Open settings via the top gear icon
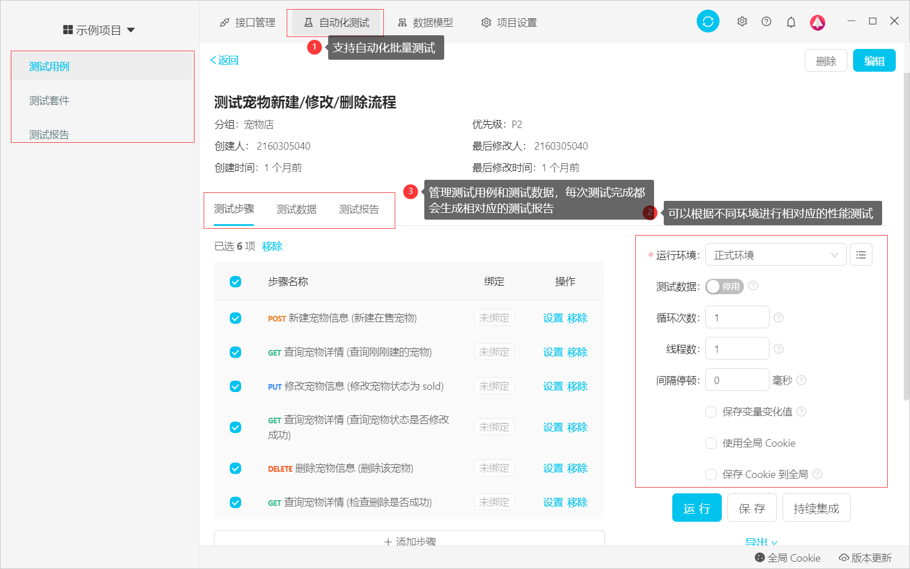The height and width of the screenshot is (569, 910). click(x=742, y=22)
